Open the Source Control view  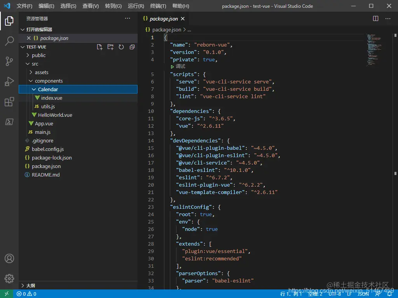9,61
